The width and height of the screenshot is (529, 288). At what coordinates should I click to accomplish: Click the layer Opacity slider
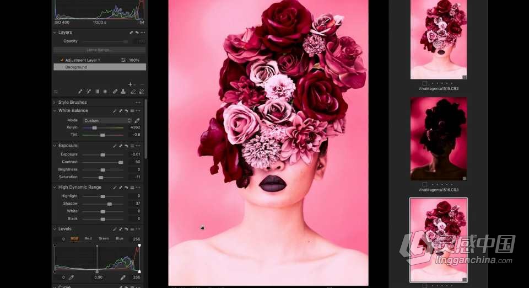[105, 41]
